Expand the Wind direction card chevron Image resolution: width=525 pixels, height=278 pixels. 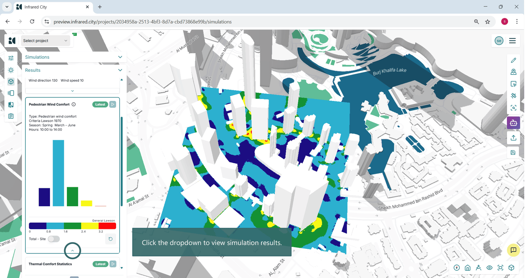[x=73, y=91]
